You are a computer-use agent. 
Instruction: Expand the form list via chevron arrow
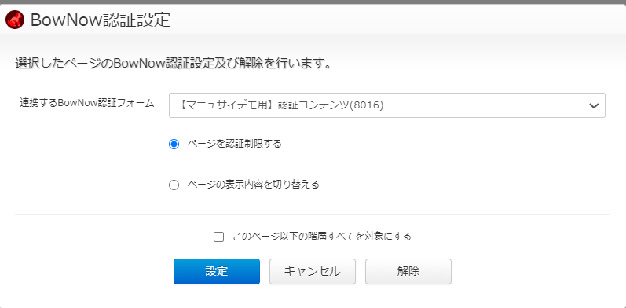(594, 106)
